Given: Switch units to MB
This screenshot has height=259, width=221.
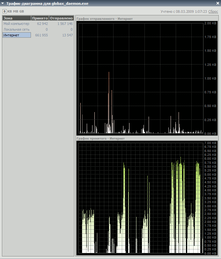Looking at the screenshot, I should 15,11.
